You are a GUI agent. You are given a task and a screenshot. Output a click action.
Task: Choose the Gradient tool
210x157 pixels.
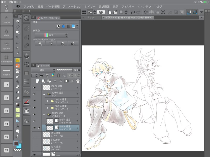(x=18, y=105)
